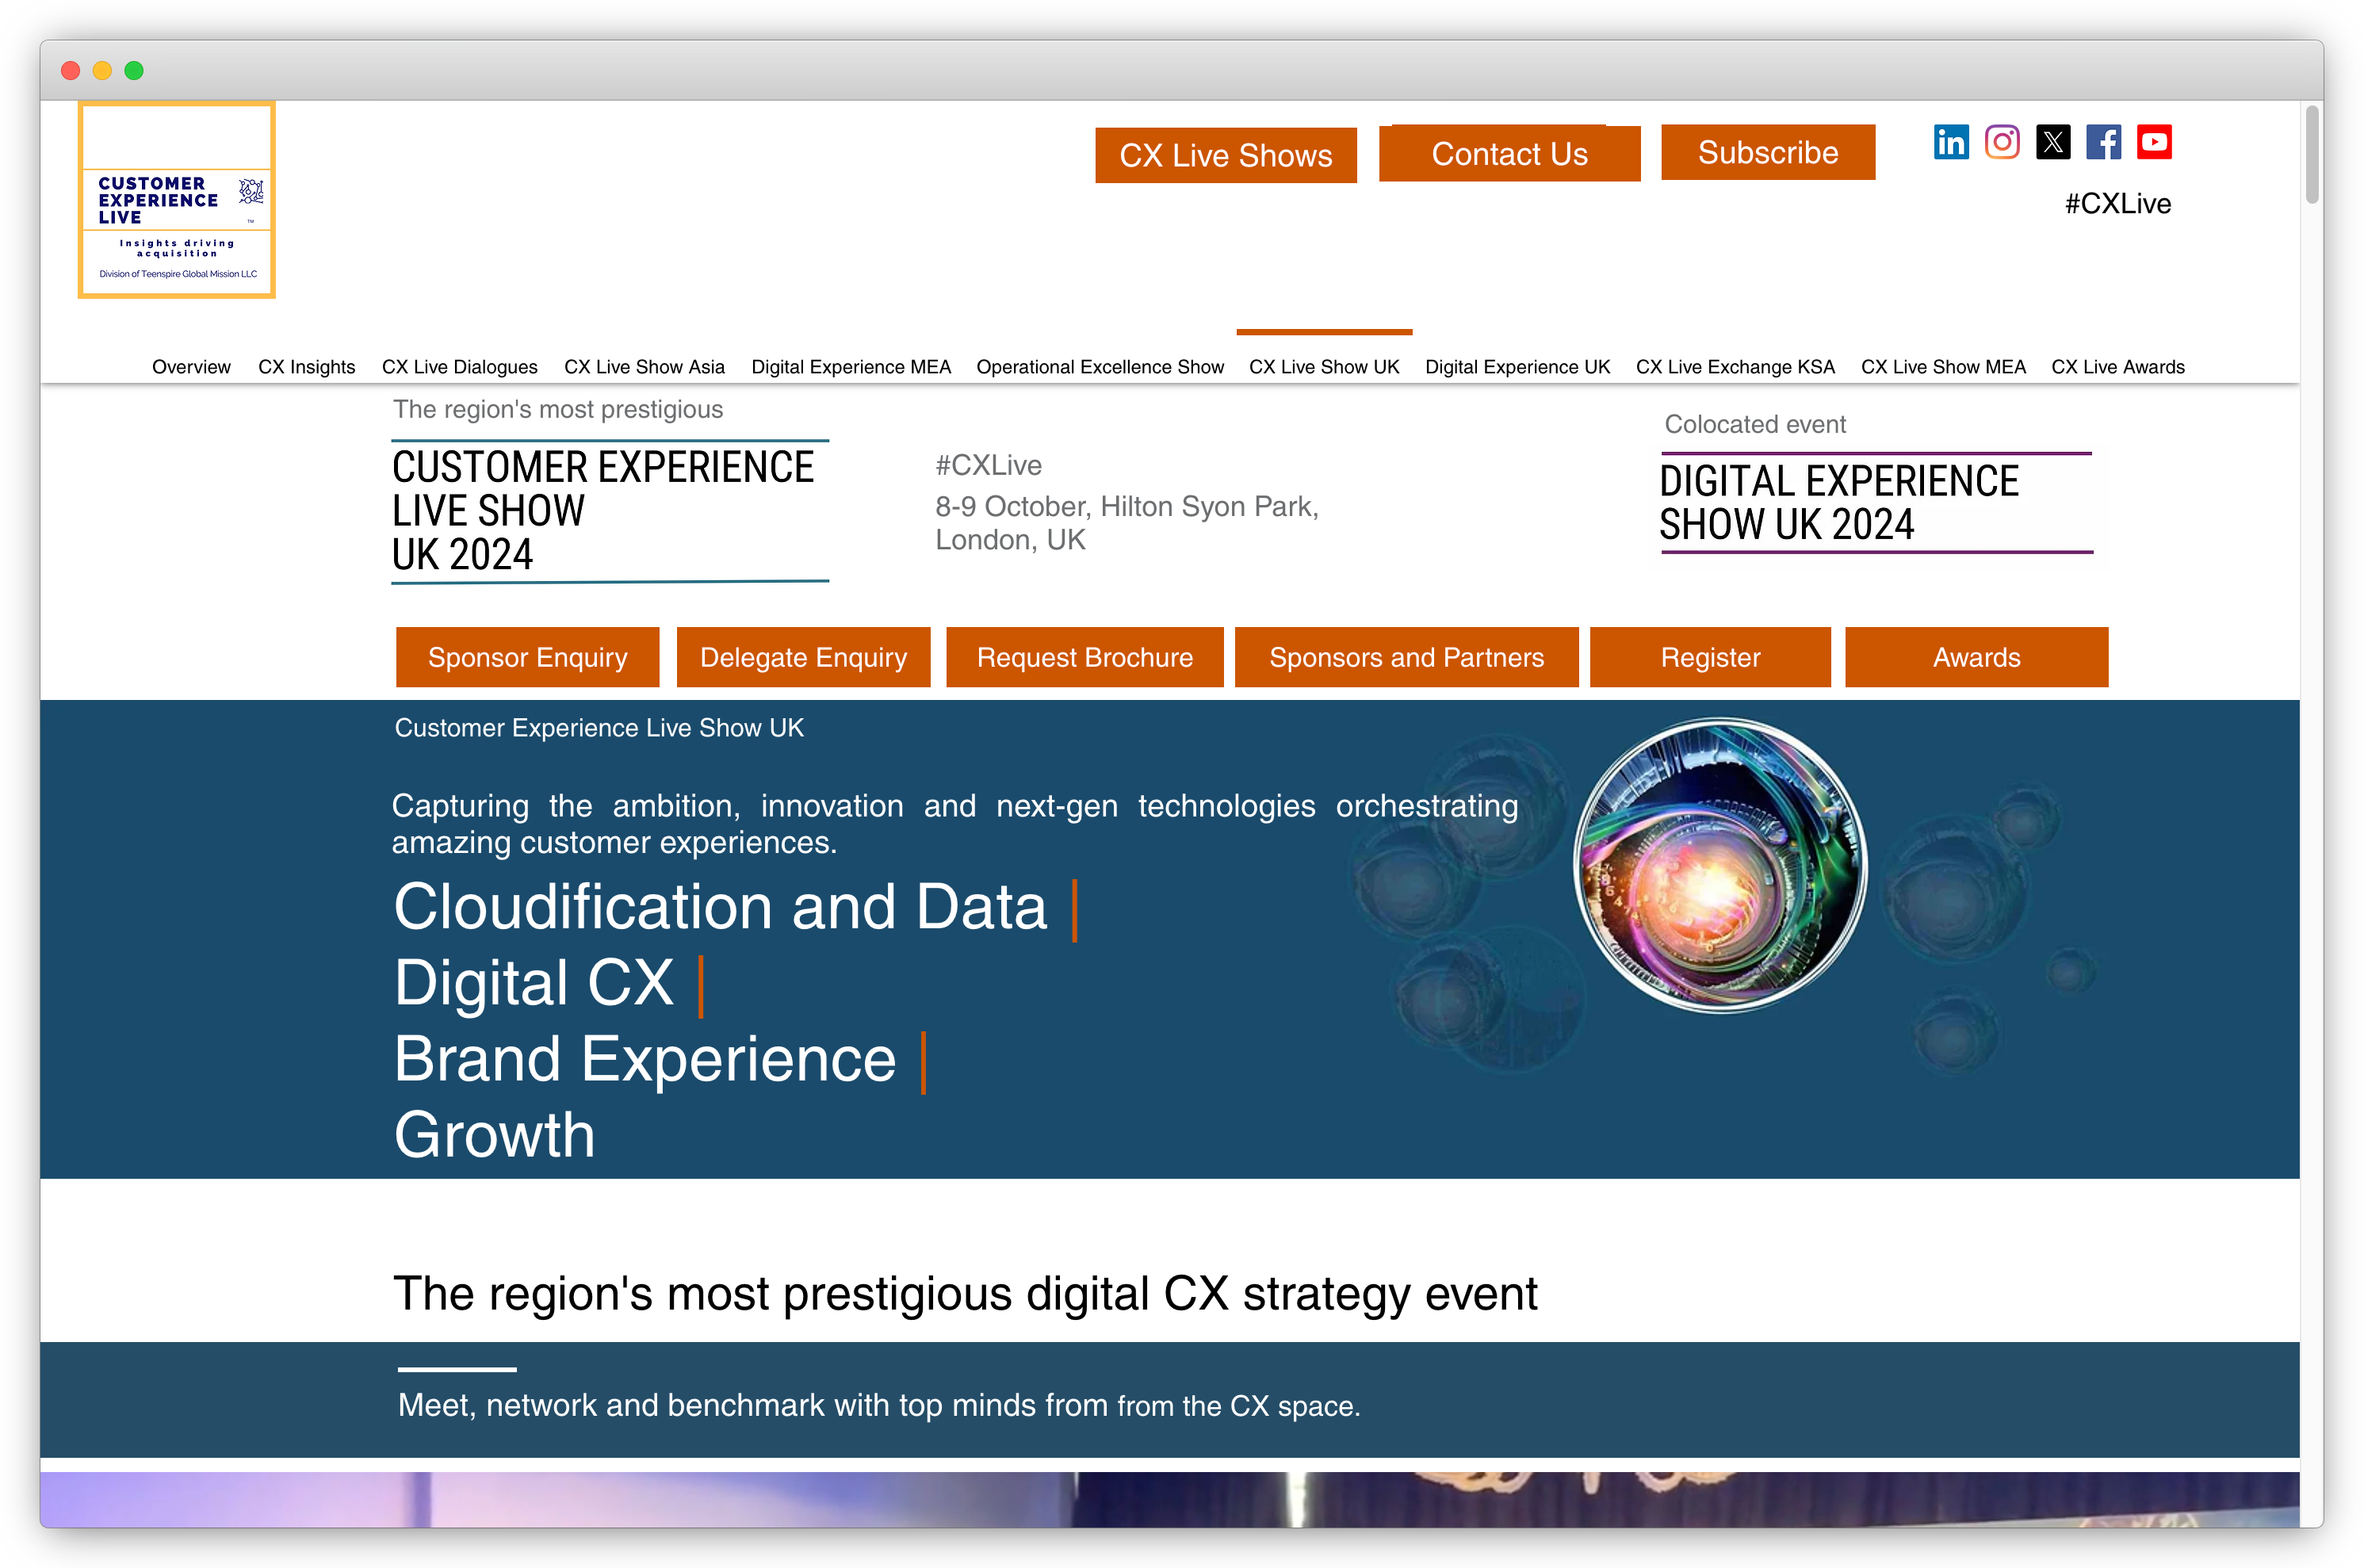Screen dimensions: 2364x1568
Task: Open CX Live Show MEA nav item
Action: [1943, 367]
